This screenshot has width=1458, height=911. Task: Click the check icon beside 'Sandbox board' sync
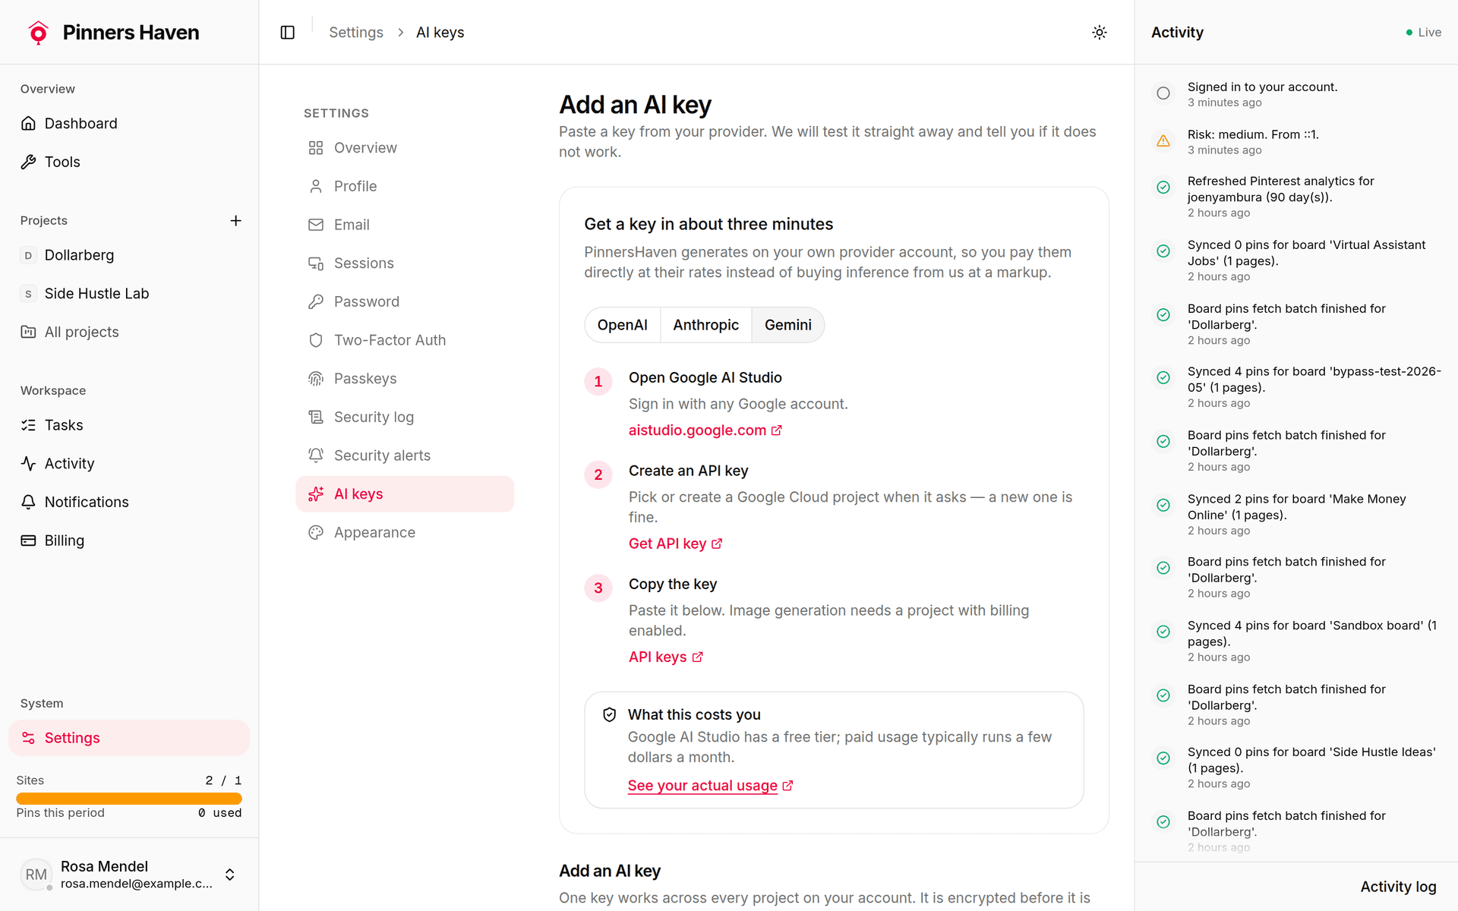pos(1163,632)
